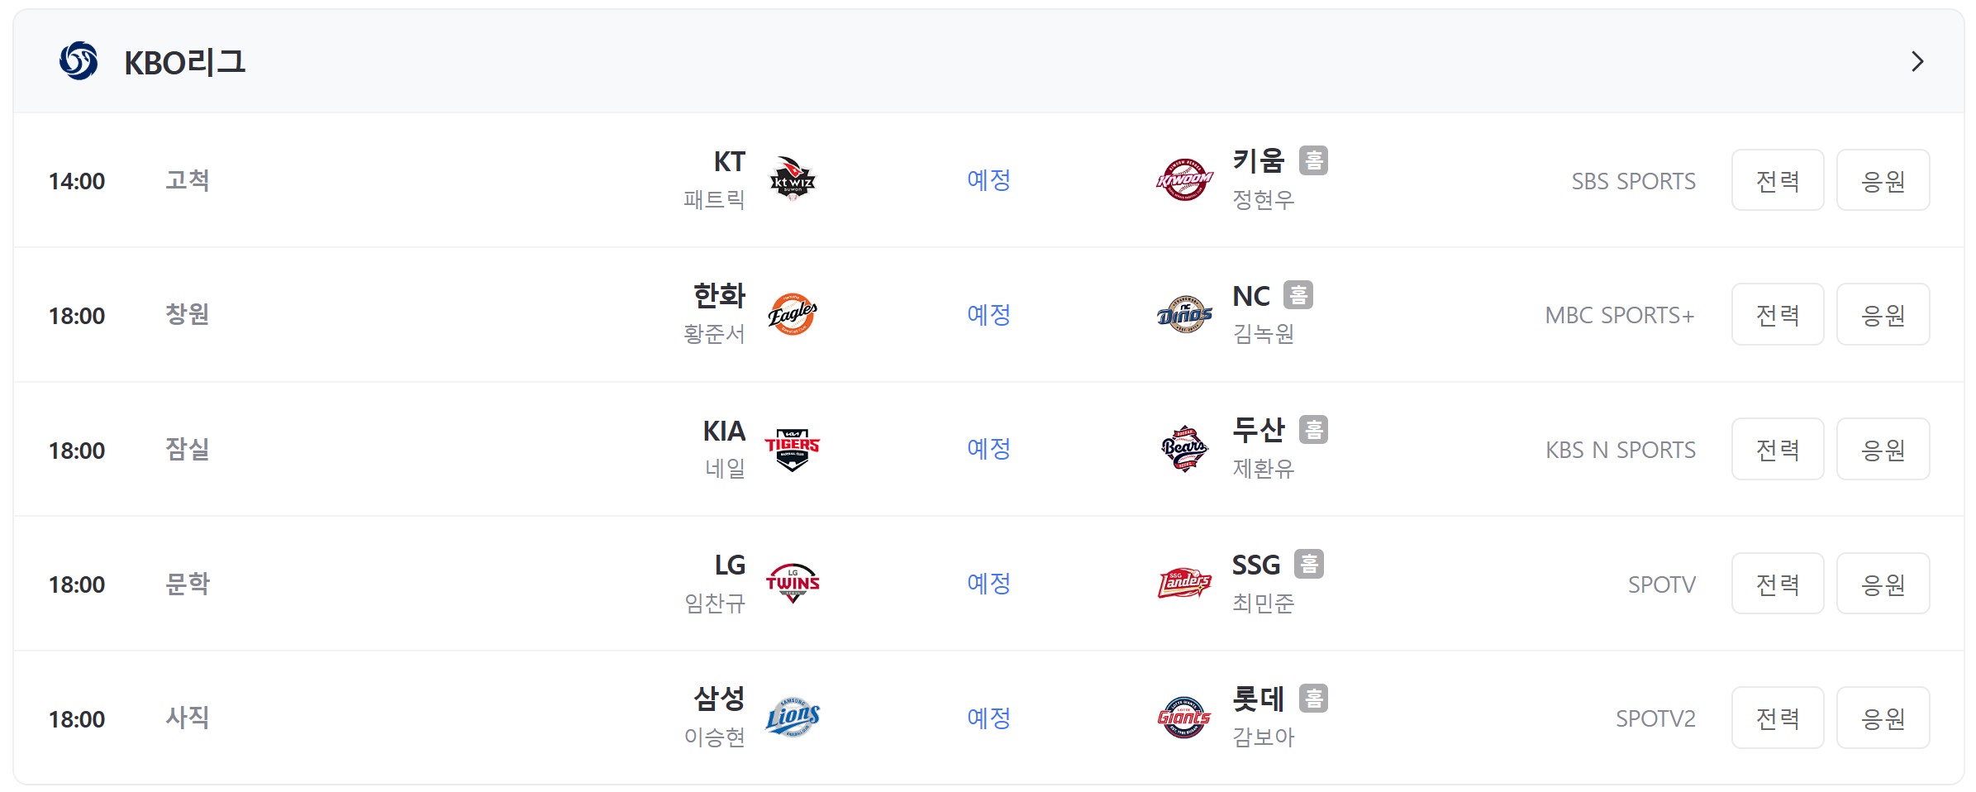Click 예정 status for KT vs 키움
Image resolution: width=1976 pixels, height=792 pixels.
point(989,179)
